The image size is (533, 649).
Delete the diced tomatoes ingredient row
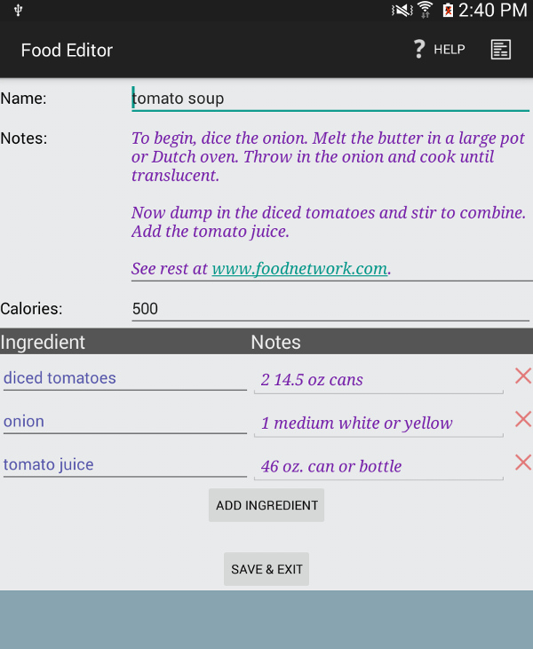[523, 376]
